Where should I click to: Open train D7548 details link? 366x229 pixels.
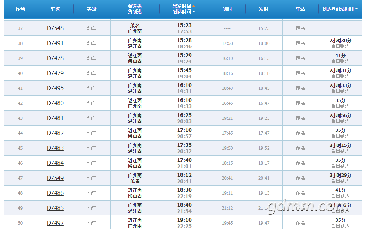[55, 28]
